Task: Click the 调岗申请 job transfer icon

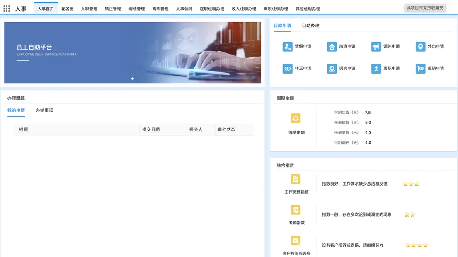Action: [x=332, y=69]
